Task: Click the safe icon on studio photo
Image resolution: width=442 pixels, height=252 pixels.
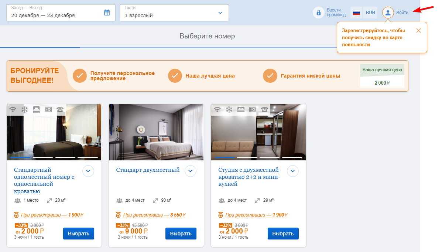Action: pos(253,109)
